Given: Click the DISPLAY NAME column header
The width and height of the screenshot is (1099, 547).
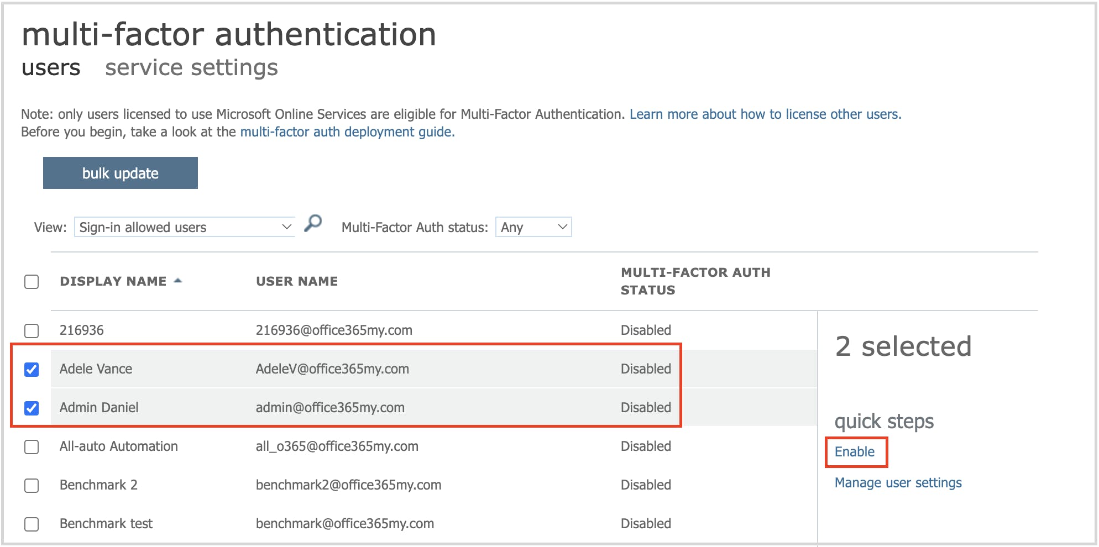Looking at the screenshot, I should click(x=113, y=281).
